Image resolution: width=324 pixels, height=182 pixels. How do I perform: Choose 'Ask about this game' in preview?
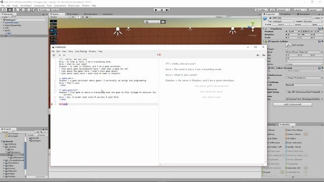[212, 92]
